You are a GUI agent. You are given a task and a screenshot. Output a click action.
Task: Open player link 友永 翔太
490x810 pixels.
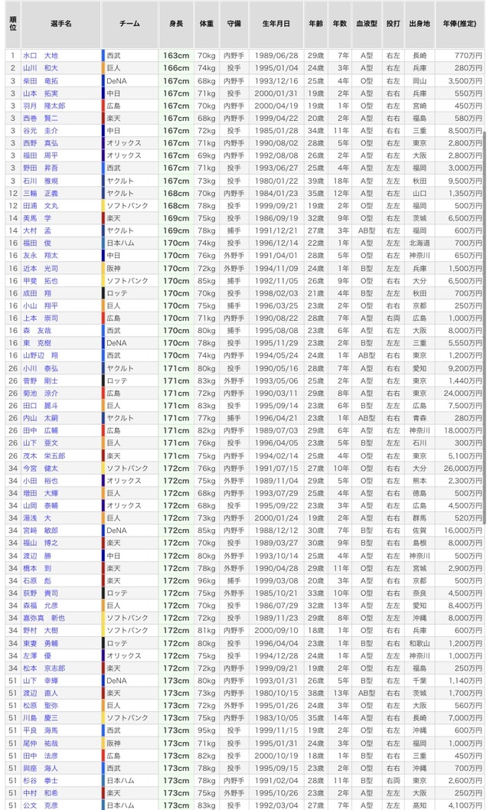point(41,255)
